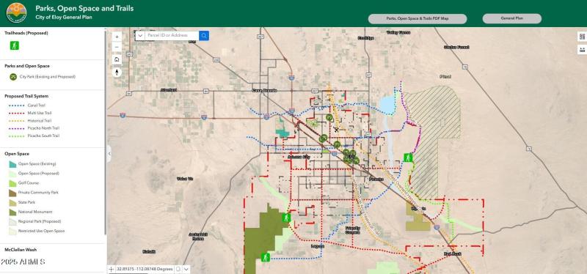Click the Coolidge map label
Screen dimensions: 587x274
point(365,38)
